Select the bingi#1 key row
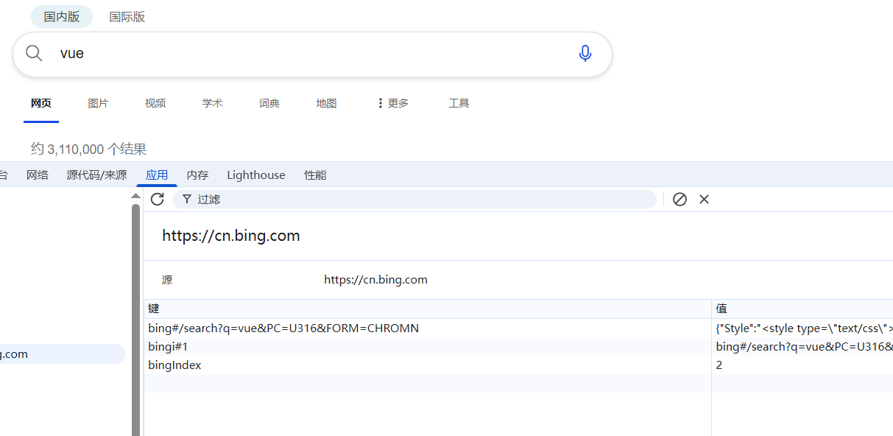The width and height of the screenshot is (893, 436). coord(427,346)
